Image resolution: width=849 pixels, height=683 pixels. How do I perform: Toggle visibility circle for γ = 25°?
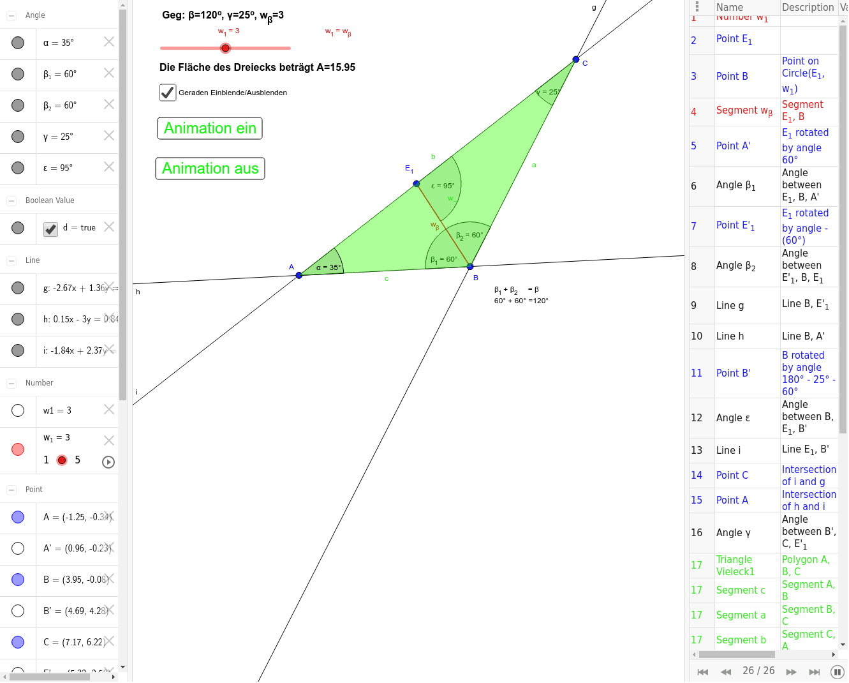tap(18, 137)
